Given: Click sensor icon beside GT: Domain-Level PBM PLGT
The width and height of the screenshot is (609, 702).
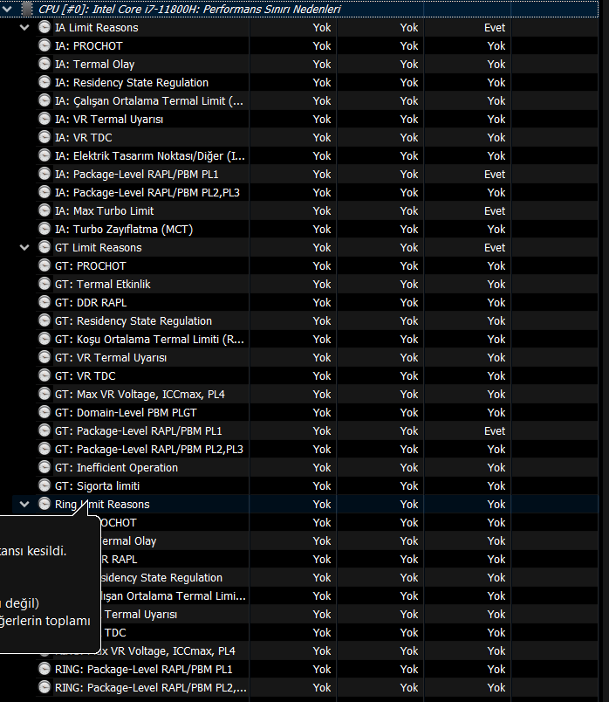Looking at the screenshot, I should (x=44, y=413).
